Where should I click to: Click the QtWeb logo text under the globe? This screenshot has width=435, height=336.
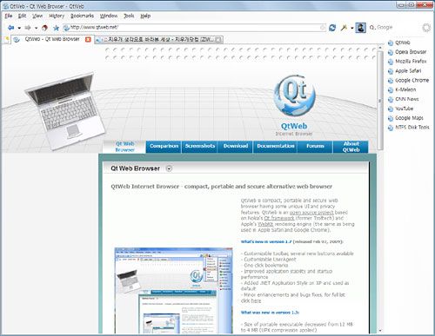[294, 126]
